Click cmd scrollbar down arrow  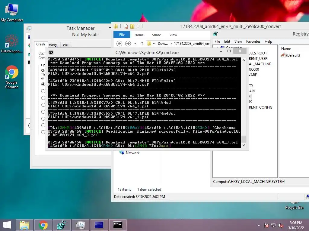[244, 145]
